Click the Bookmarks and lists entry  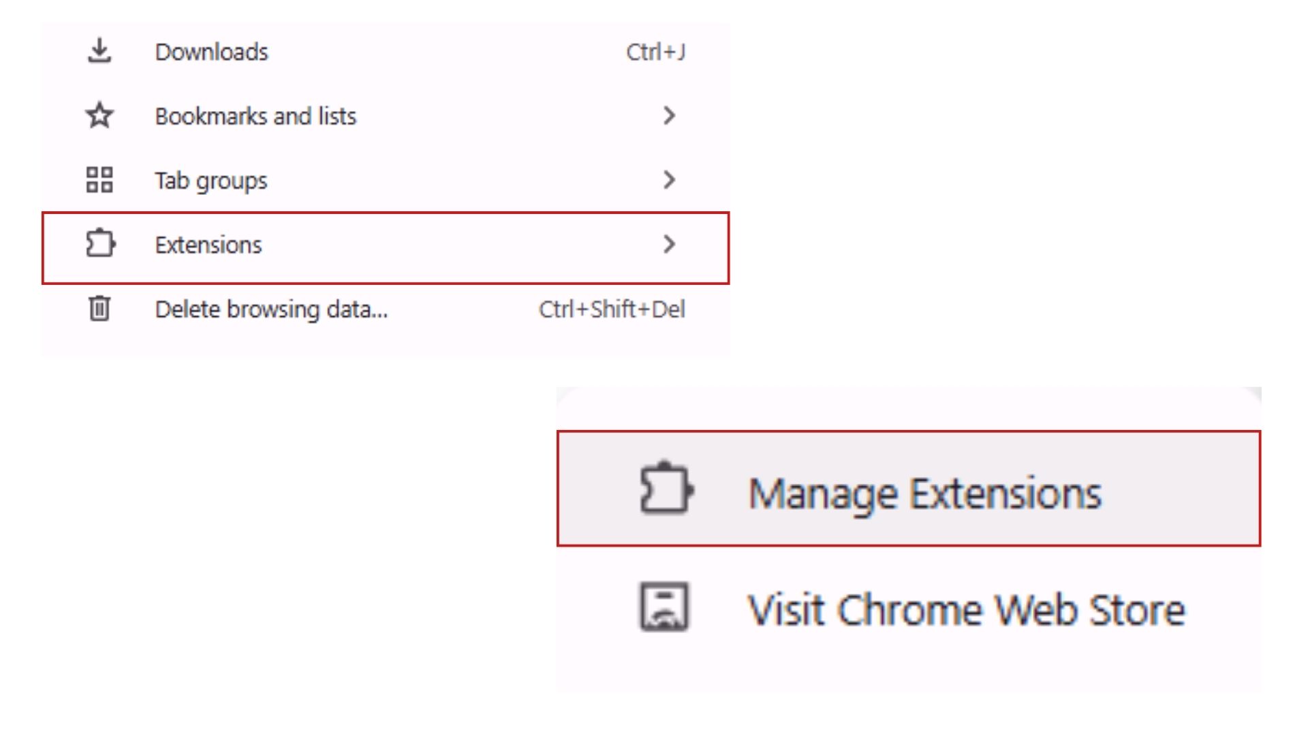pos(255,115)
